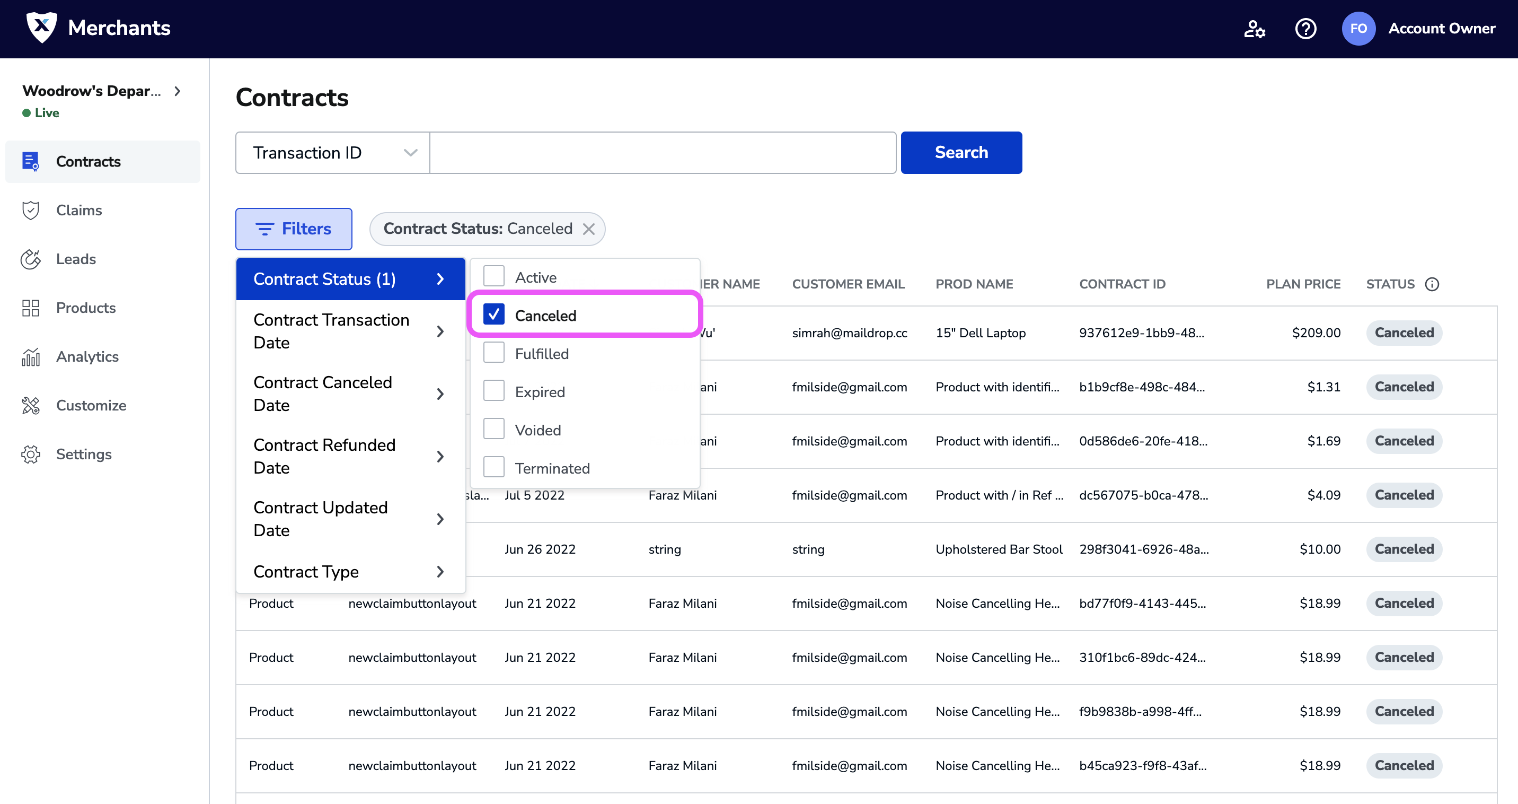Open the Analytics chart icon in sidebar

31,356
